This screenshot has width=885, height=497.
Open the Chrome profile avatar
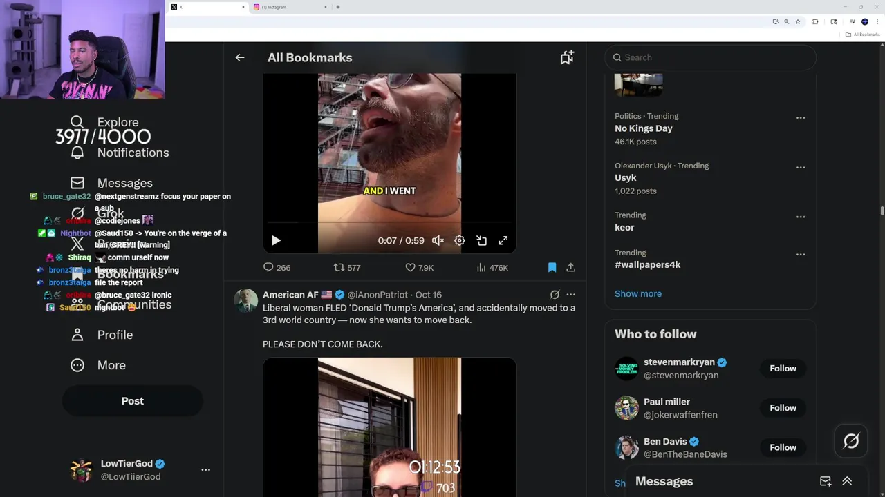pyautogui.click(x=865, y=21)
